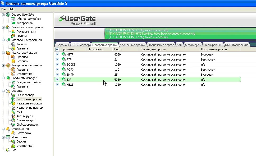Sort by the Интерфейс column header

pyautogui.click(x=99, y=49)
